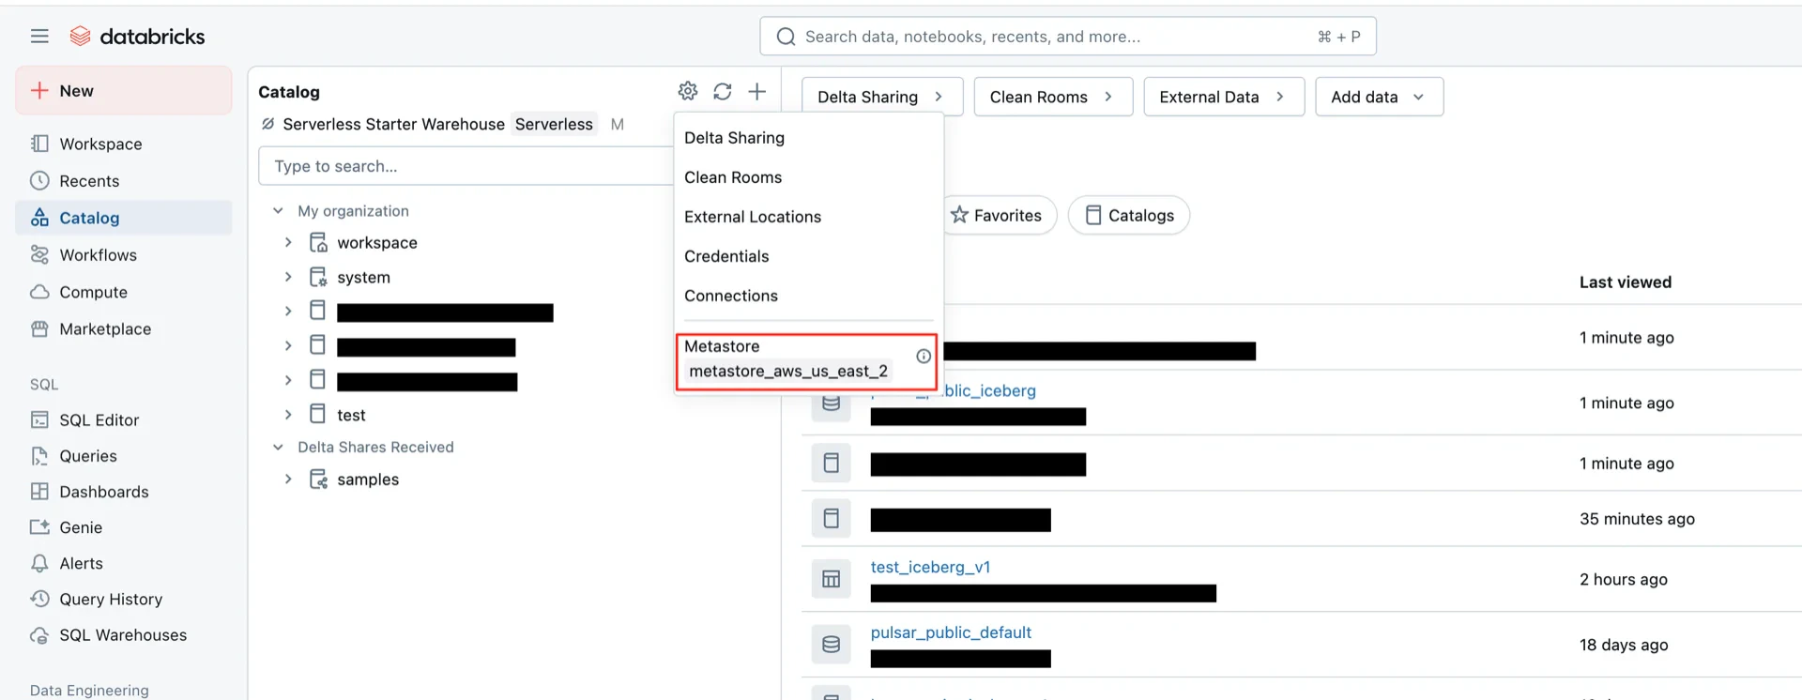Open the External Data button
1802x700 pixels.
click(x=1224, y=97)
